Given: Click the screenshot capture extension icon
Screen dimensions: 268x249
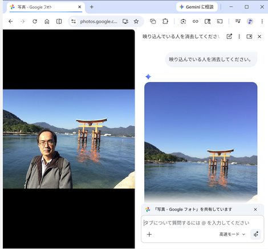Looking at the screenshot, I should pos(183,22).
